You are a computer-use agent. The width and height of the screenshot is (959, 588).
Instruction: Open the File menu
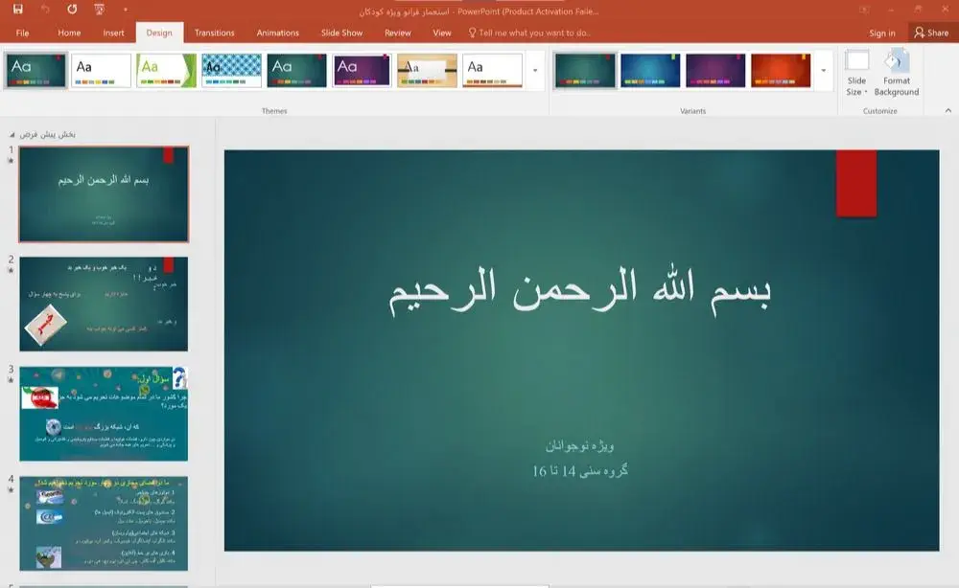pos(22,33)
